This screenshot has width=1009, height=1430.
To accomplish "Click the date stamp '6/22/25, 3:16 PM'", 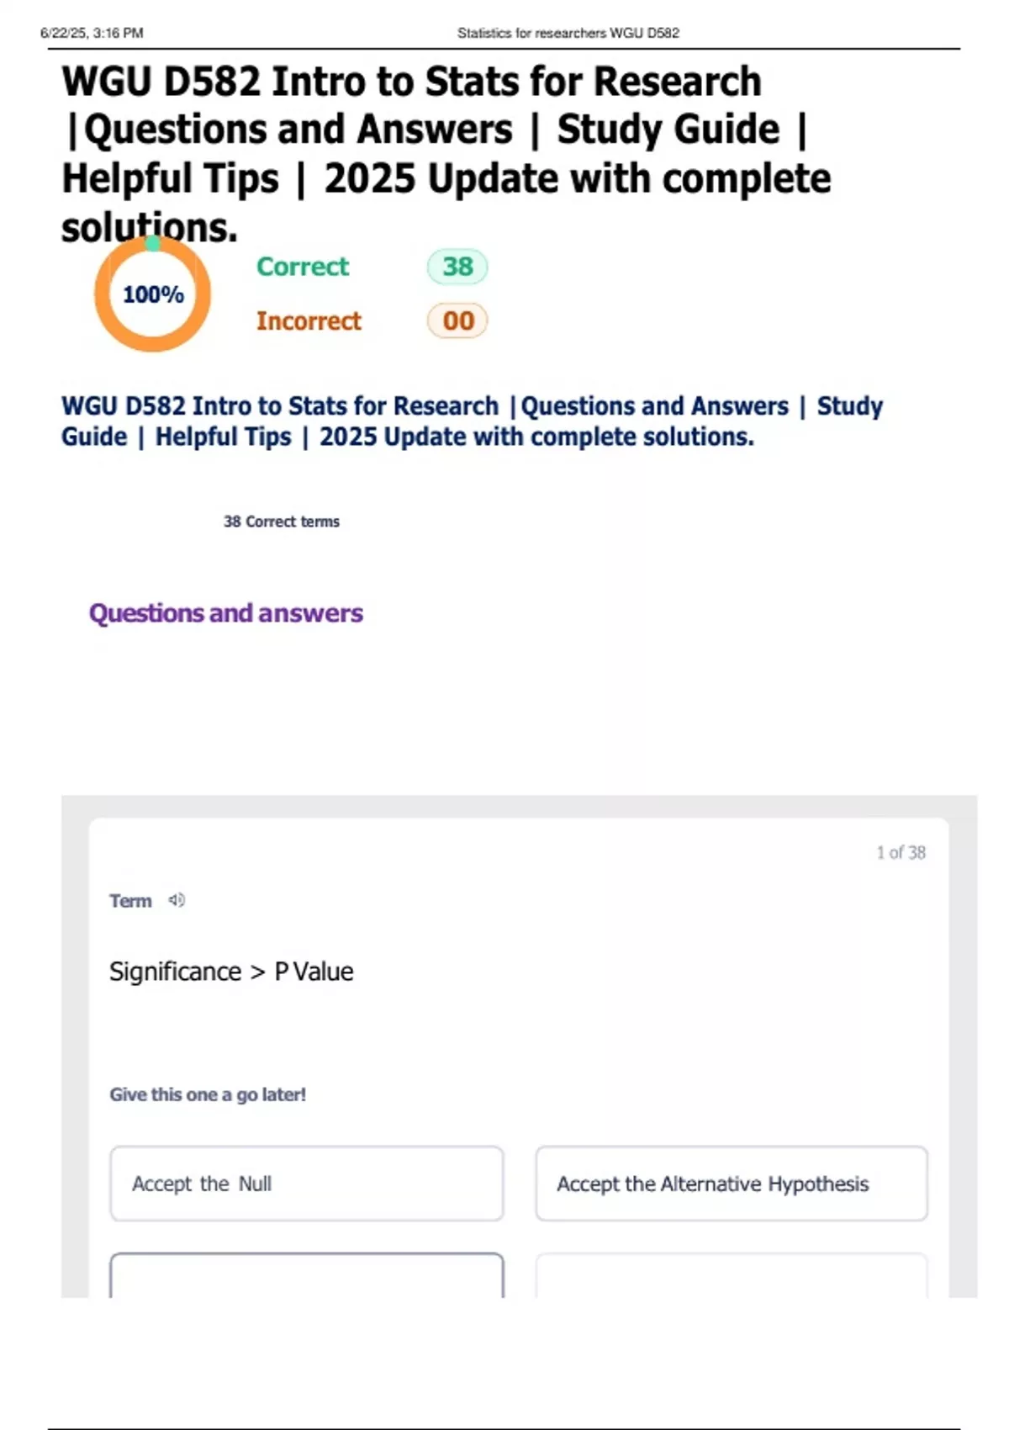I will [92, 34].
